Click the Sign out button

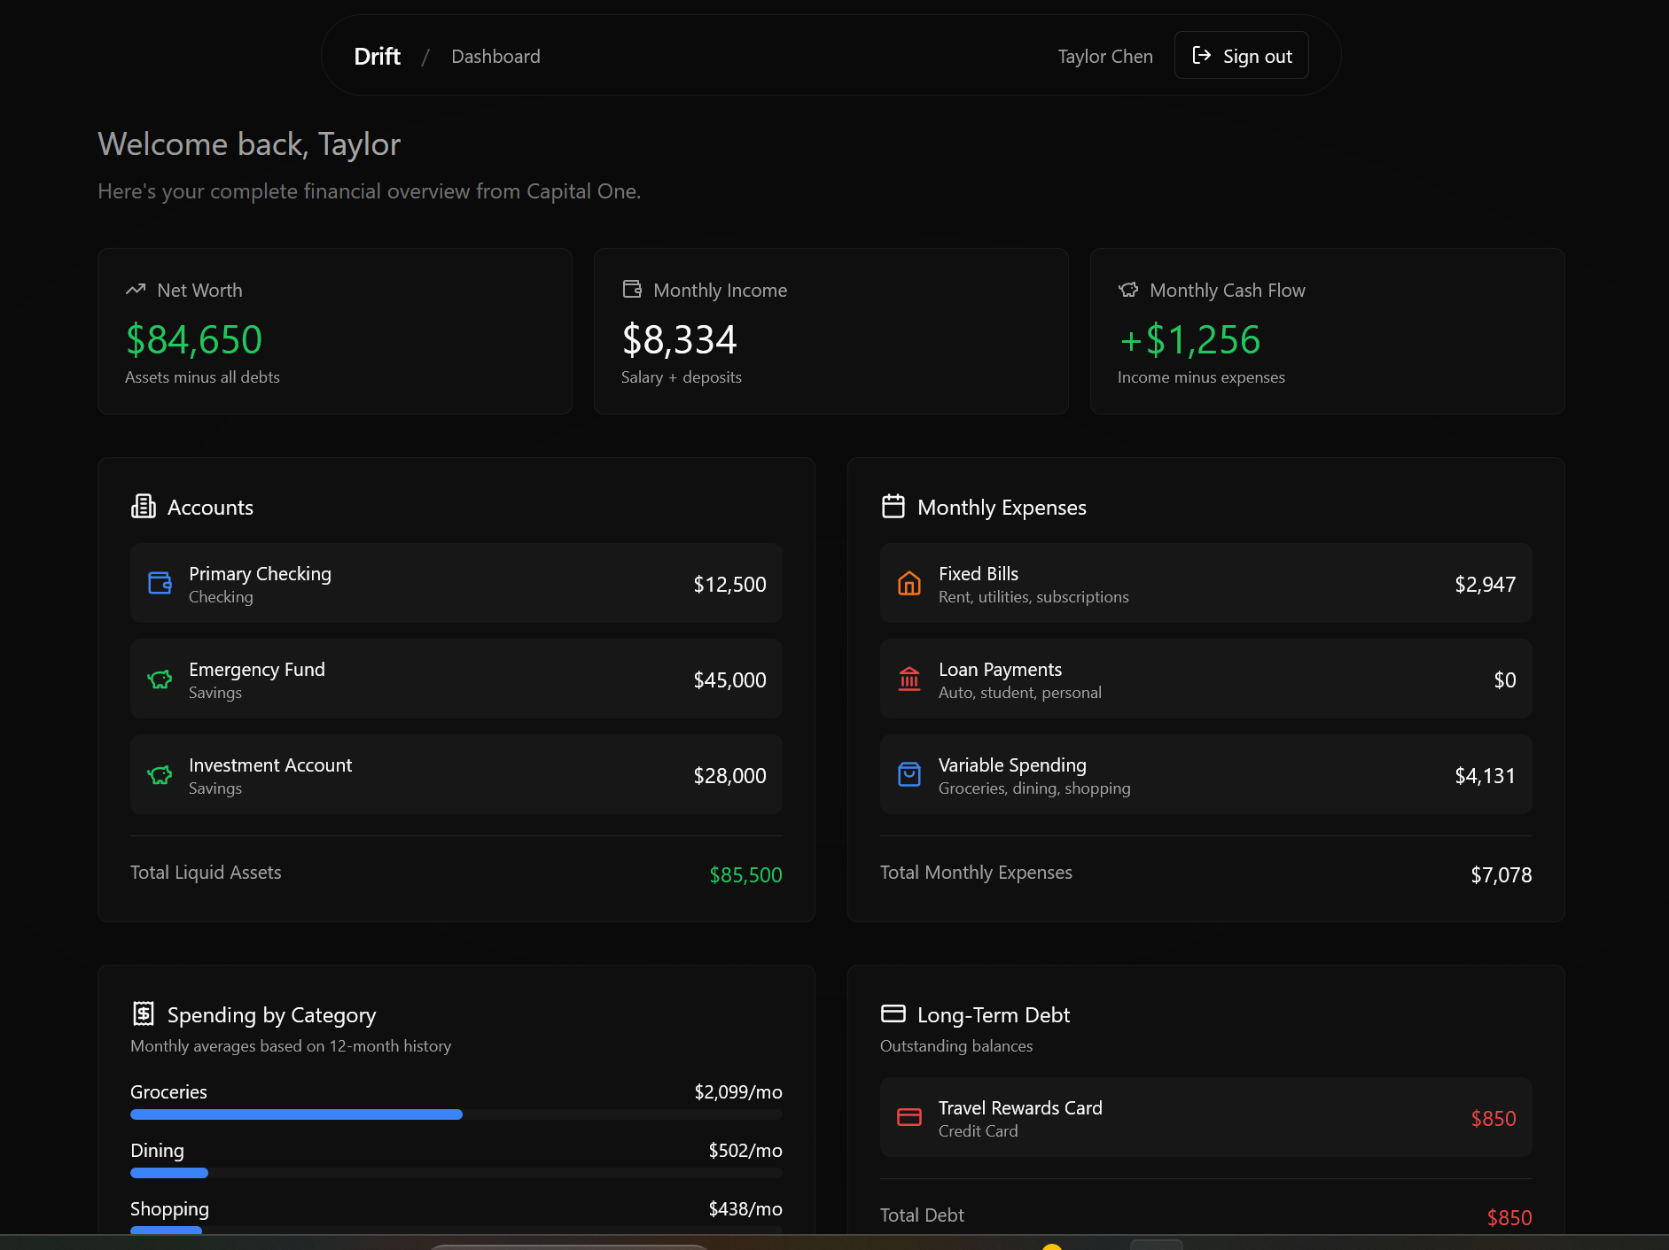tap(1241, 56)
